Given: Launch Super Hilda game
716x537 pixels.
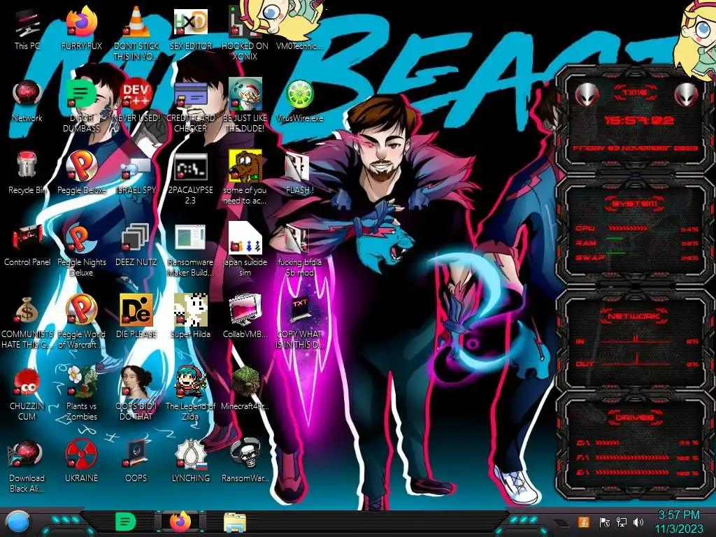Looking at the screenshot, I should point(190,316).
